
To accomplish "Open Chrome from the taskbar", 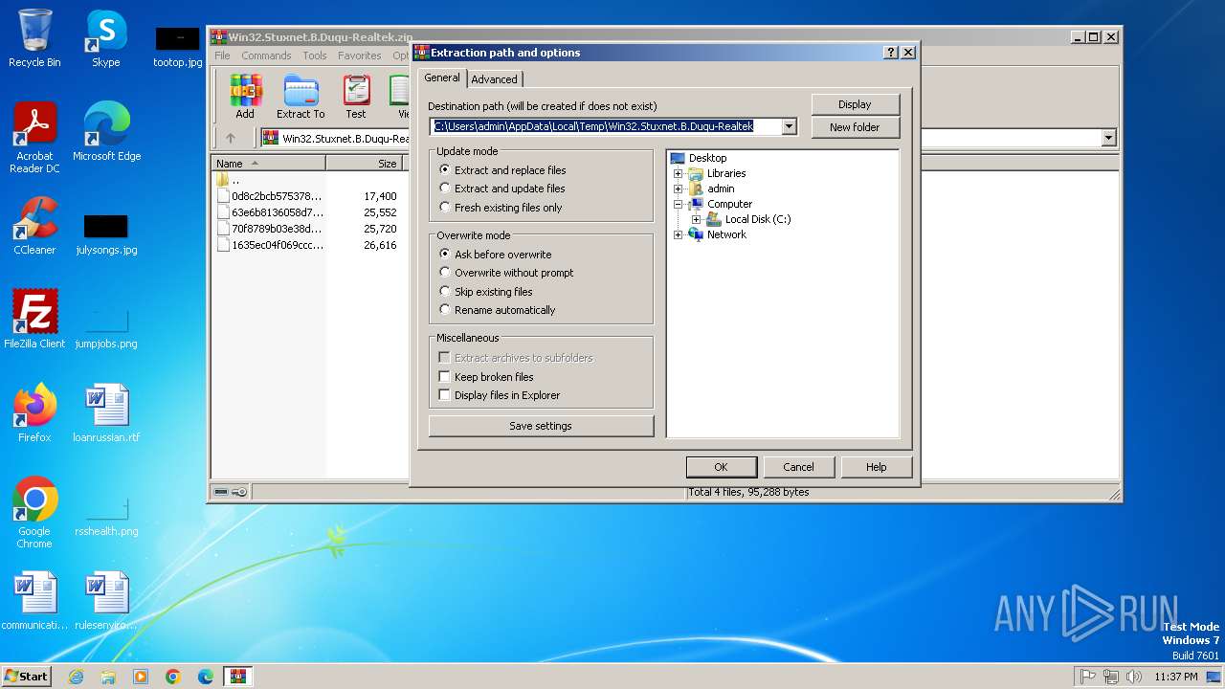I will tap(173, 677).
